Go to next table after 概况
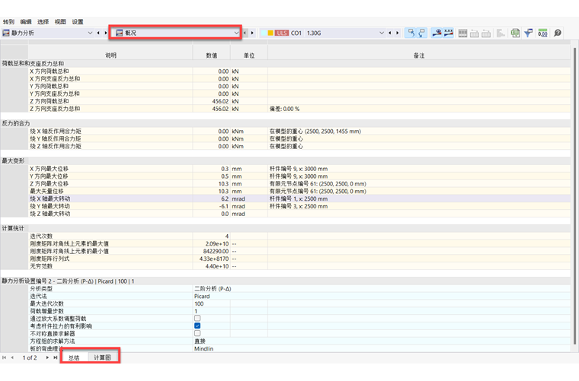The width and height of the screenshot is (579, 381). point(252,33)
